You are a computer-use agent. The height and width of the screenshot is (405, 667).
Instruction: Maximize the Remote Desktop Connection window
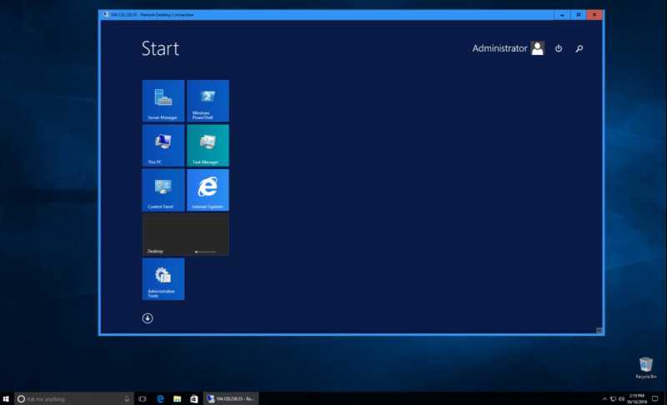point(579,15)
